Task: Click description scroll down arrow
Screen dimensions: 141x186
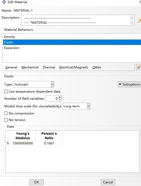Action: (132, 23)
